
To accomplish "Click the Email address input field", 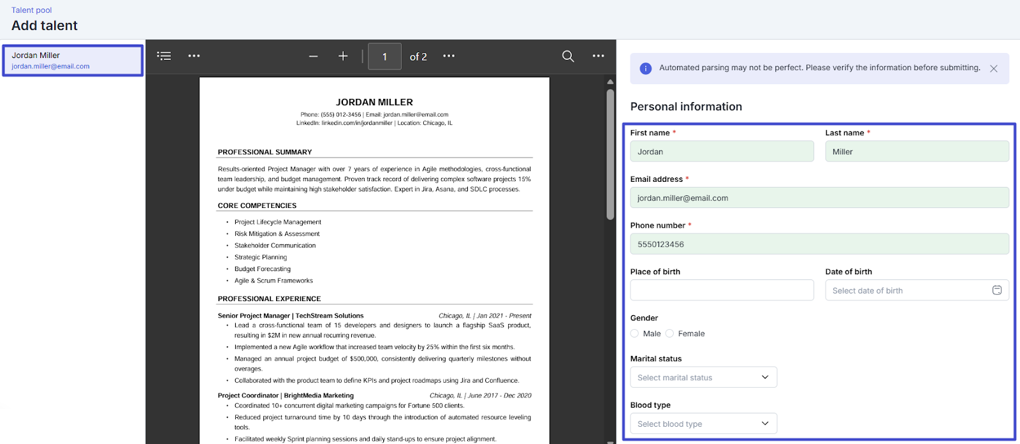I will 819,198.
